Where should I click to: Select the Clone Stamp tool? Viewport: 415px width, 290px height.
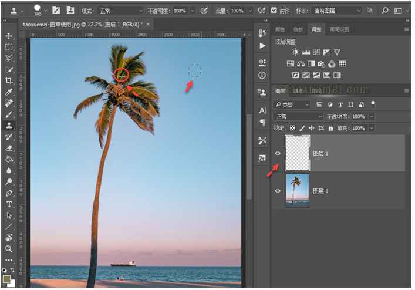tap(9, 125)
